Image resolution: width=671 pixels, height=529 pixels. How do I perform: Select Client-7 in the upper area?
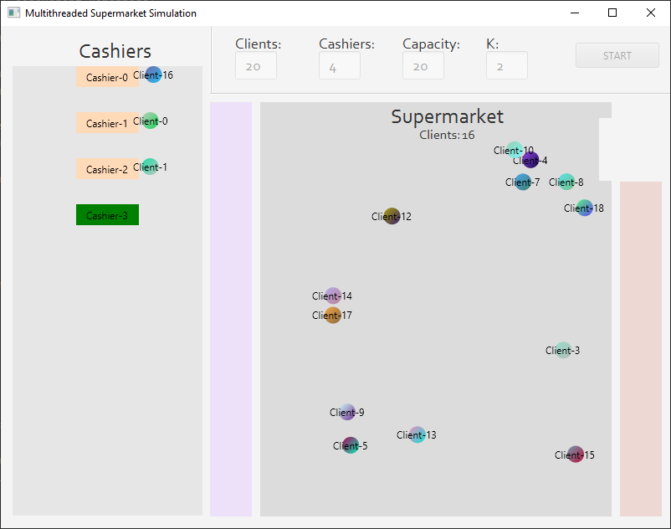tap(521, 182)
